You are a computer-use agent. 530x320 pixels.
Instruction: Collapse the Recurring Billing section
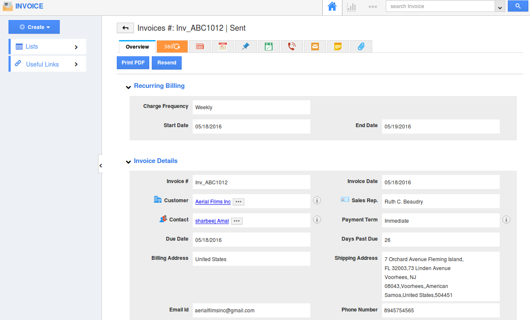tap(128, 87)
